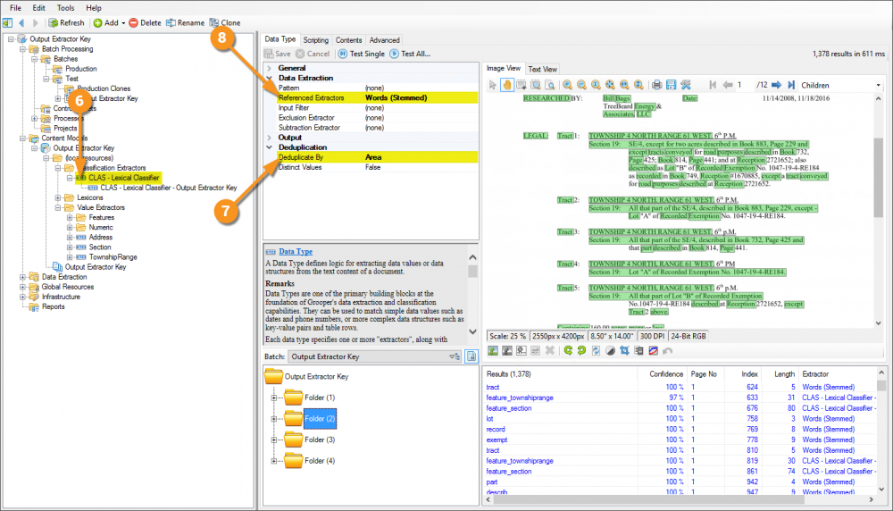Select the arrow pointer tool

coord(493,85)
